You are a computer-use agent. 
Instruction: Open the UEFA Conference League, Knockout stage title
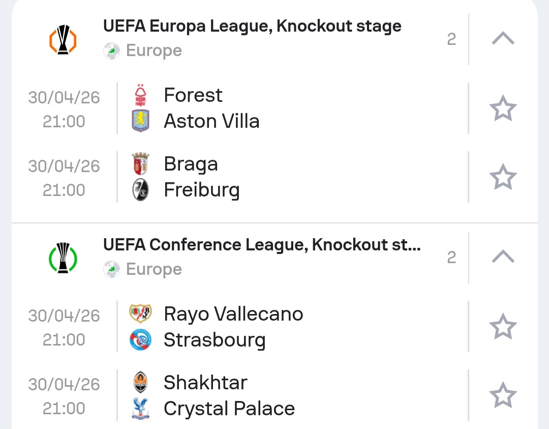262,245
